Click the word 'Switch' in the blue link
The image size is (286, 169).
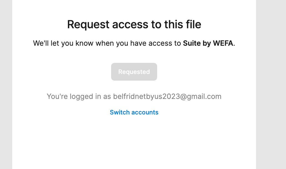(120, 112)
